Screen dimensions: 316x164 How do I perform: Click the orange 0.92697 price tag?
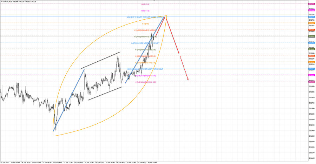coord(311,23)
